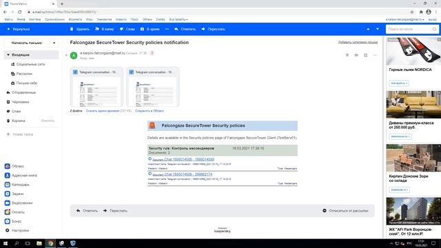Collapse the Входящие folder triangle
Screen dimensions: 441x248
[8, 55]
